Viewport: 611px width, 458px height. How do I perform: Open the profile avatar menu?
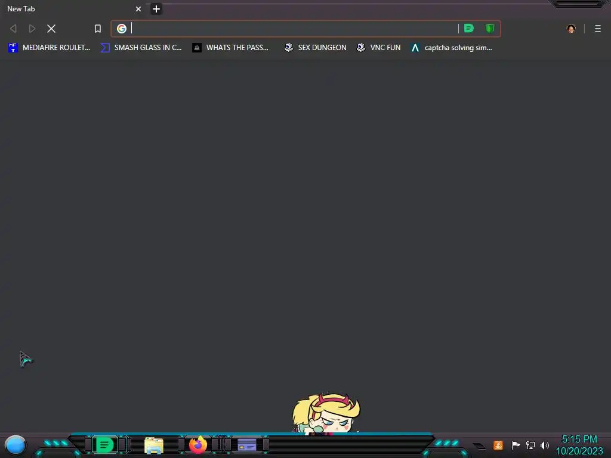click(571, 29)
